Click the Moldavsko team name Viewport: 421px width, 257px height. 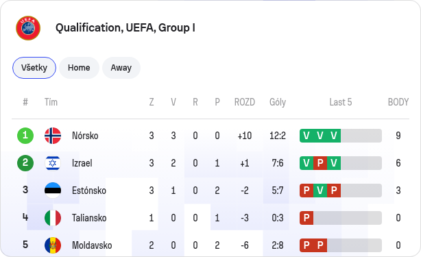(x=92, y=245)
